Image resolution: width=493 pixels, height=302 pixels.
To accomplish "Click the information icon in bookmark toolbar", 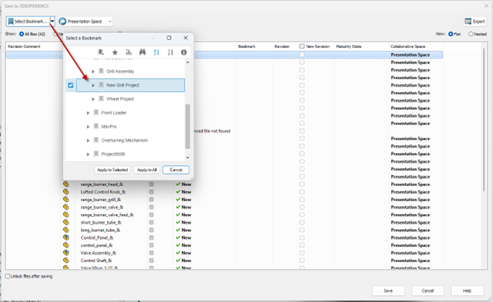I will click(x=183, y=52).
